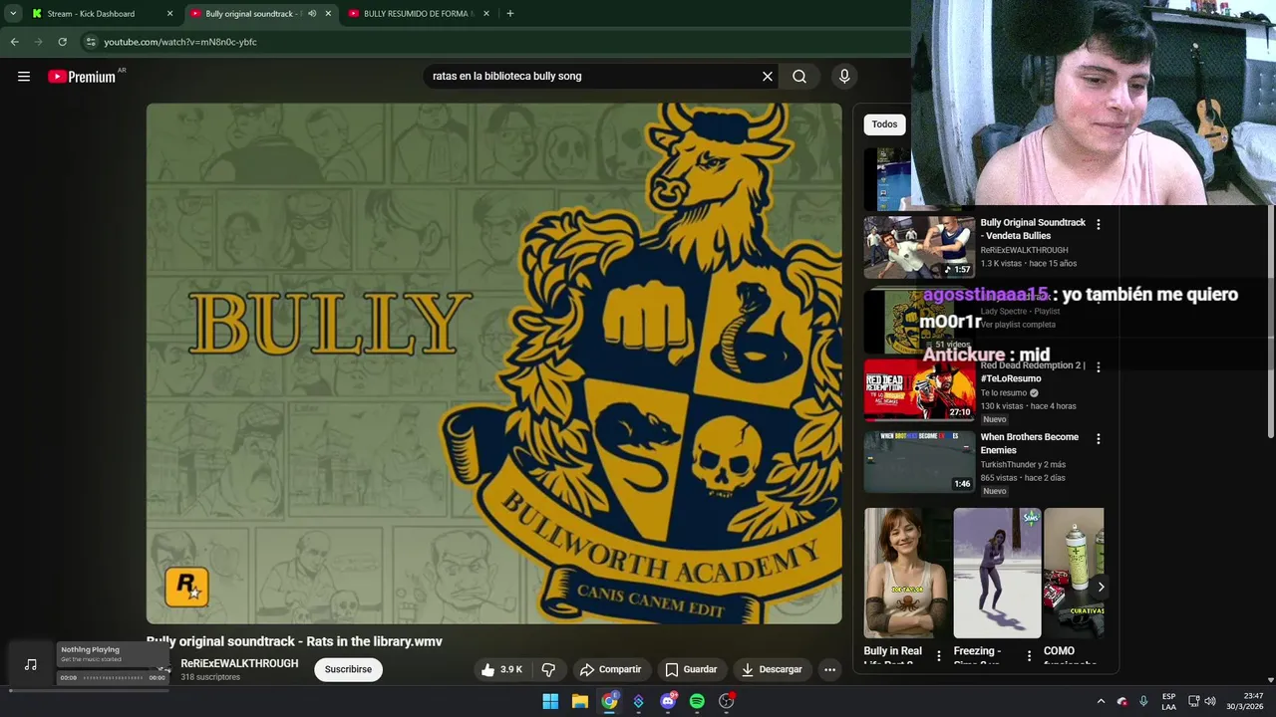1276x717 pixels.
Task: Open options for Freezing short
Action: 1029,655
